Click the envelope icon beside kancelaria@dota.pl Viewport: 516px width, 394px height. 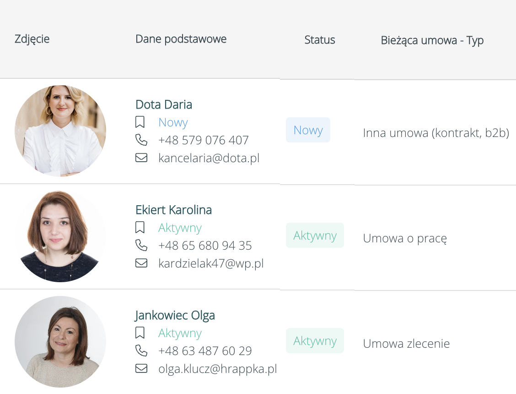point(142,158)
